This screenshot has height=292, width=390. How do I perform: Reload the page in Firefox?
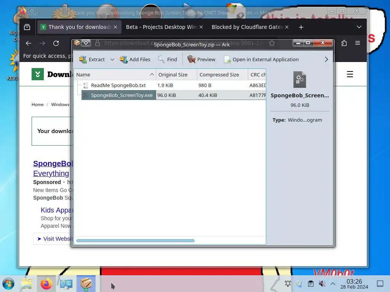[56, 43]
